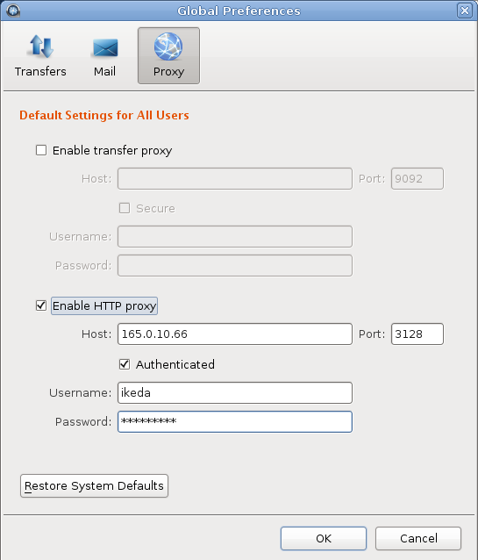Open the Mail envelope icon

[x=105, y=48]
